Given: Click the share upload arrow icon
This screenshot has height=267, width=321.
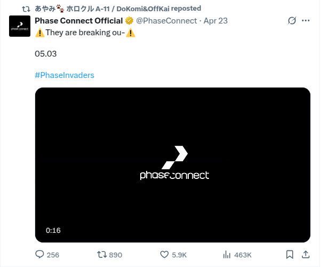Looking at the screenshot, I should point(306,255).
